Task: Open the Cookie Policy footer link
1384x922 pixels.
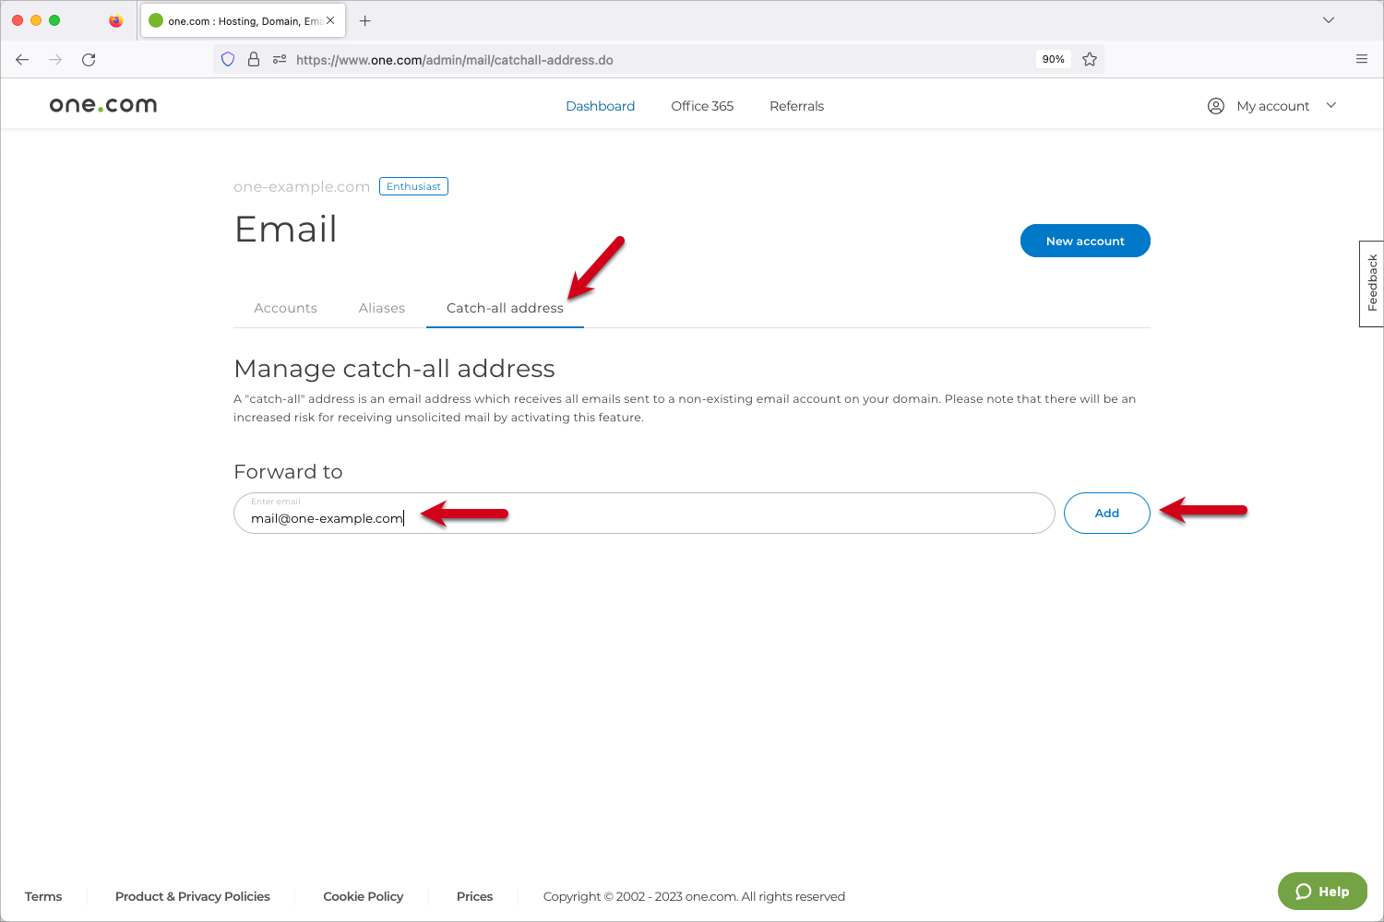Action: pos(363,896)
